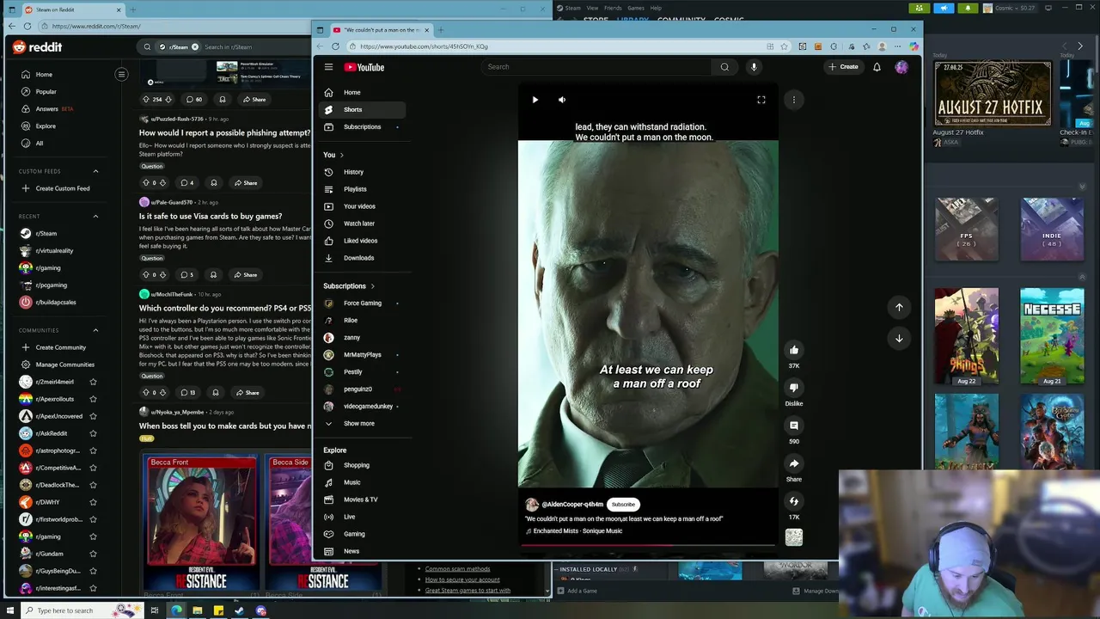Image resolution: width=1100 pixels, height=619 pixels.
Task: Favorite r/Gundam with its star
Action: [93, 554]
